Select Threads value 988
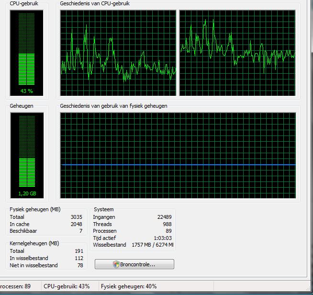The image size is (313, 295). tap(168, 224)
